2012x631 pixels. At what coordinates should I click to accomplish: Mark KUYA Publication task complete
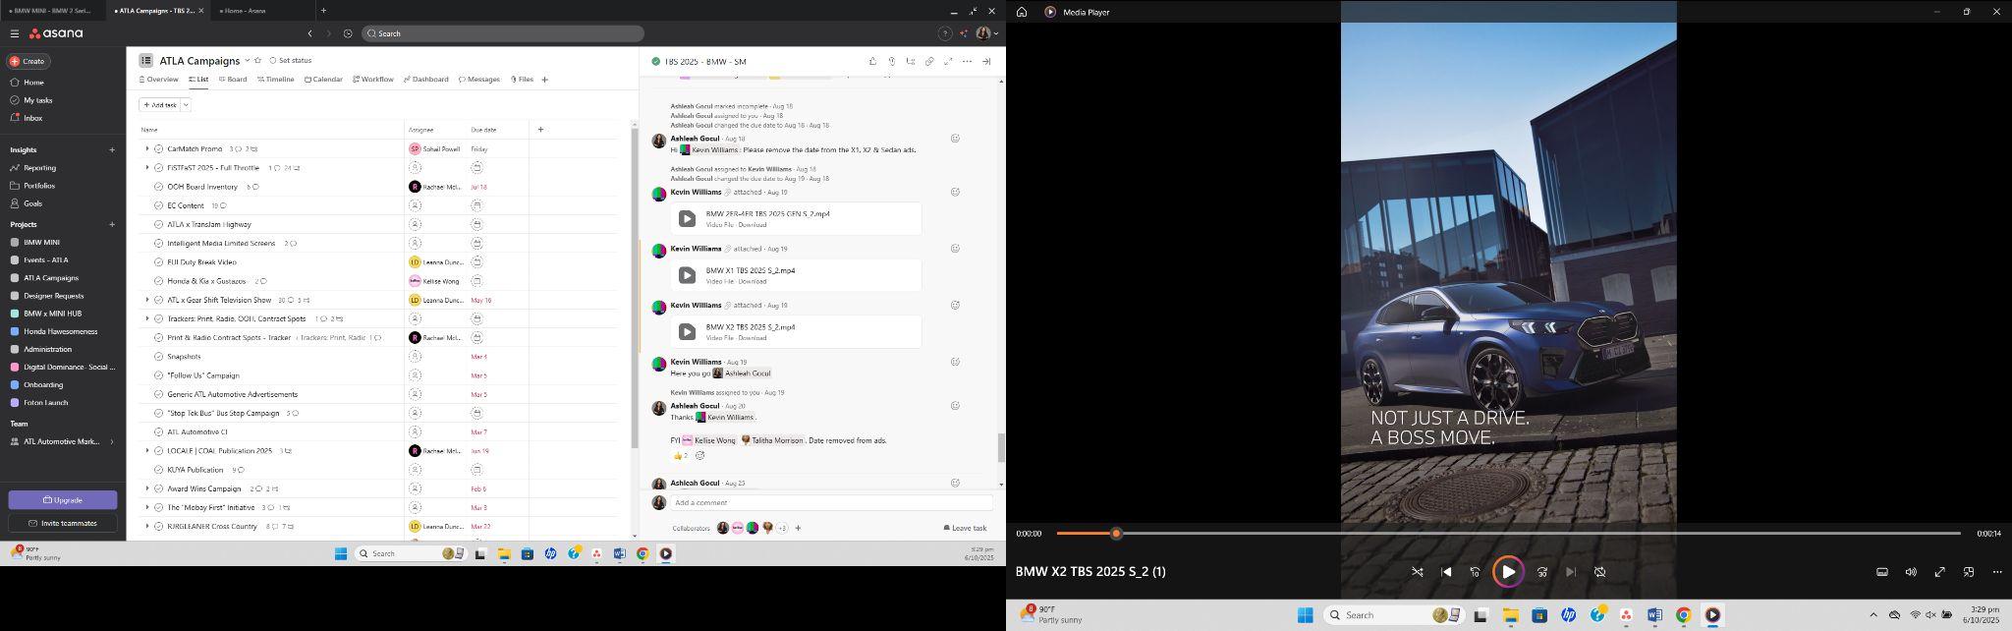(x=159, y=470)
